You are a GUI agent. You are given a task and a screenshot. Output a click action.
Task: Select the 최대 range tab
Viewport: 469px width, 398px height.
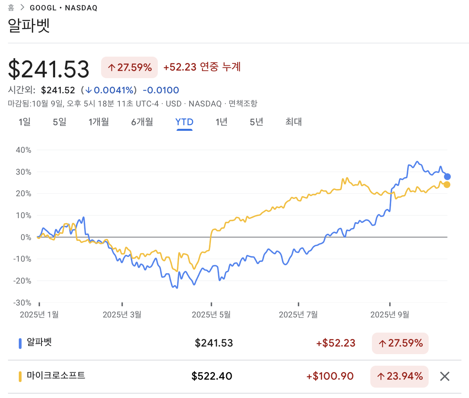click(x=294, y=122)
